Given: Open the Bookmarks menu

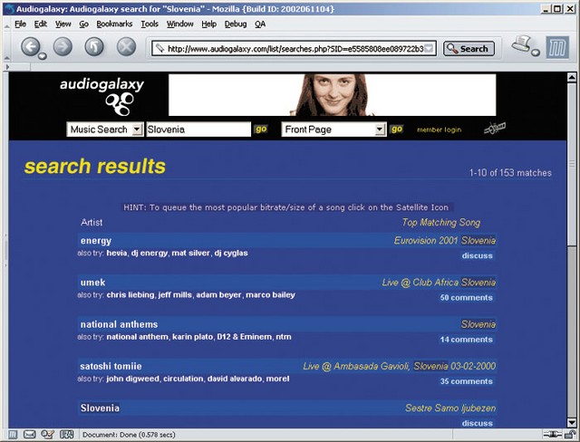Looking at the screenshot, I should [x=114, y=24].
